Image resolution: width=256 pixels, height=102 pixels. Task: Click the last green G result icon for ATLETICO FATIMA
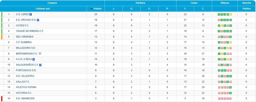click(x=230, y=87)
